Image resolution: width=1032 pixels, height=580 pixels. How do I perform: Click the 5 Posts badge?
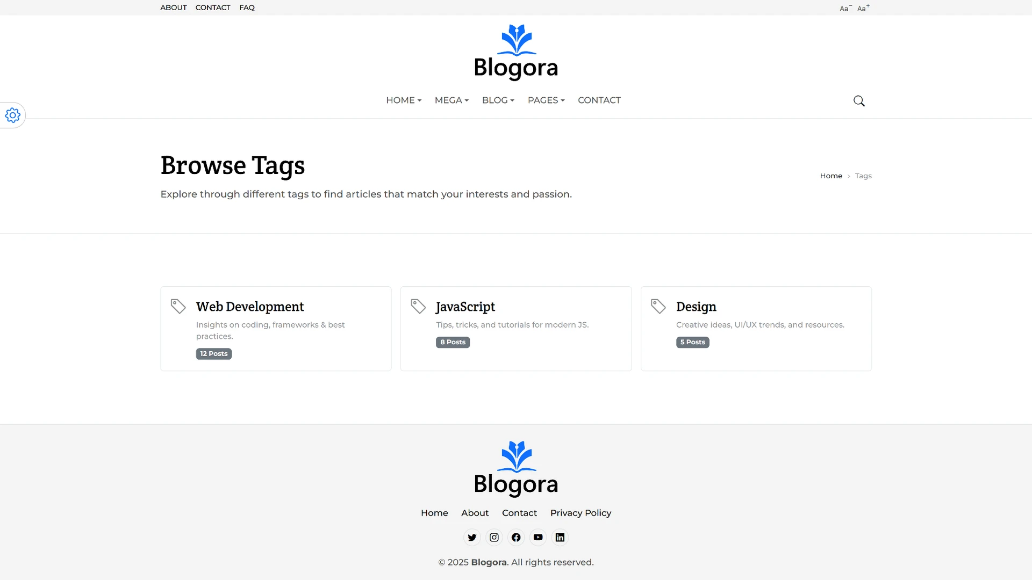(693, 342)
